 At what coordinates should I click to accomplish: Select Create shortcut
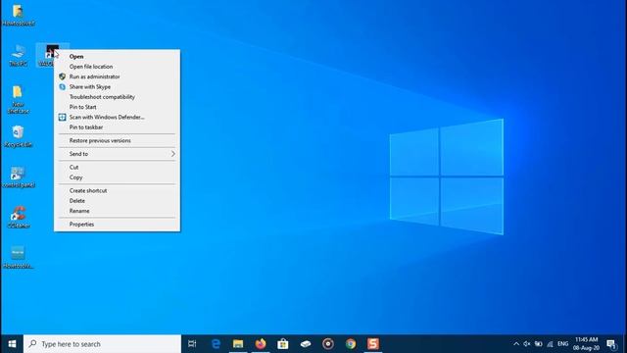[117, 190]
